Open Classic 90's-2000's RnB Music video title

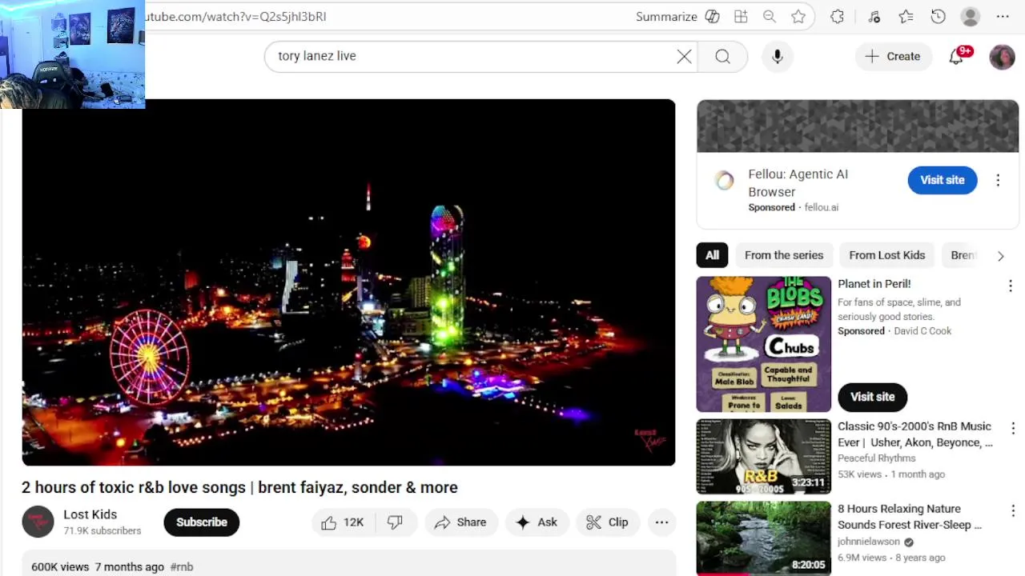pos(914,434)
